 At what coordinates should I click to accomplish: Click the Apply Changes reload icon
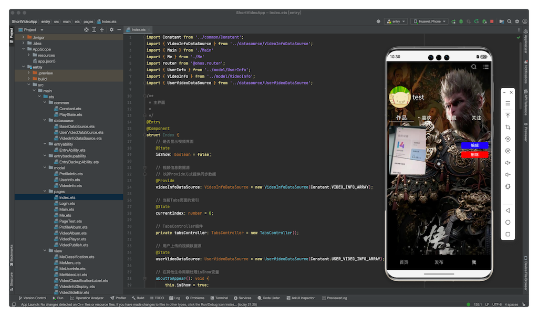pos(476,21)
